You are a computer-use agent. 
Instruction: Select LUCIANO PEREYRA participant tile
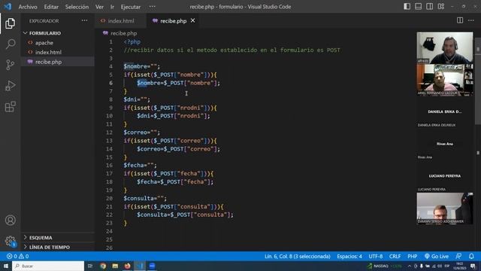(x=444, y=175)
